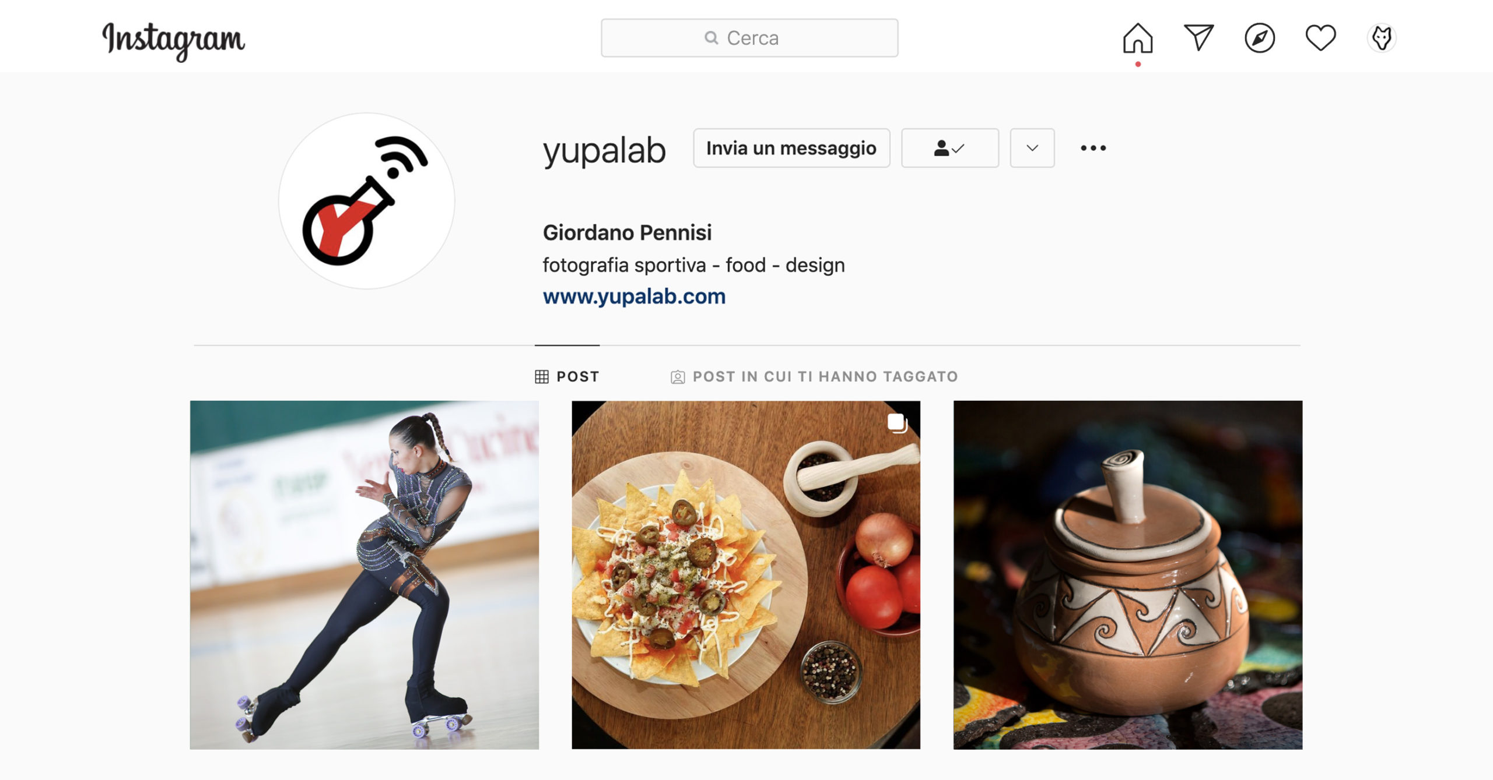The height and width of the screenshot is (780, 1493).
Task: Focus the Cerca search field
Action: 749,38
